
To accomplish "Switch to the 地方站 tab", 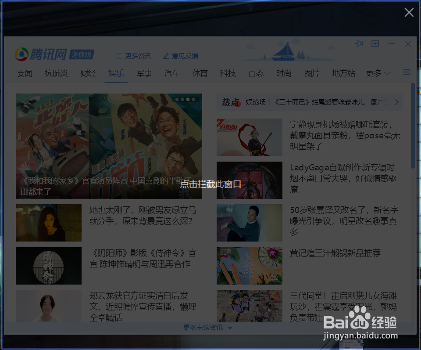I will point(344,73).
